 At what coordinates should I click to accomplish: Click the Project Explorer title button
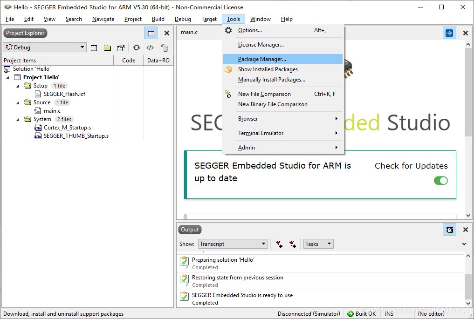pyautogui.click(x=25, y=33)
